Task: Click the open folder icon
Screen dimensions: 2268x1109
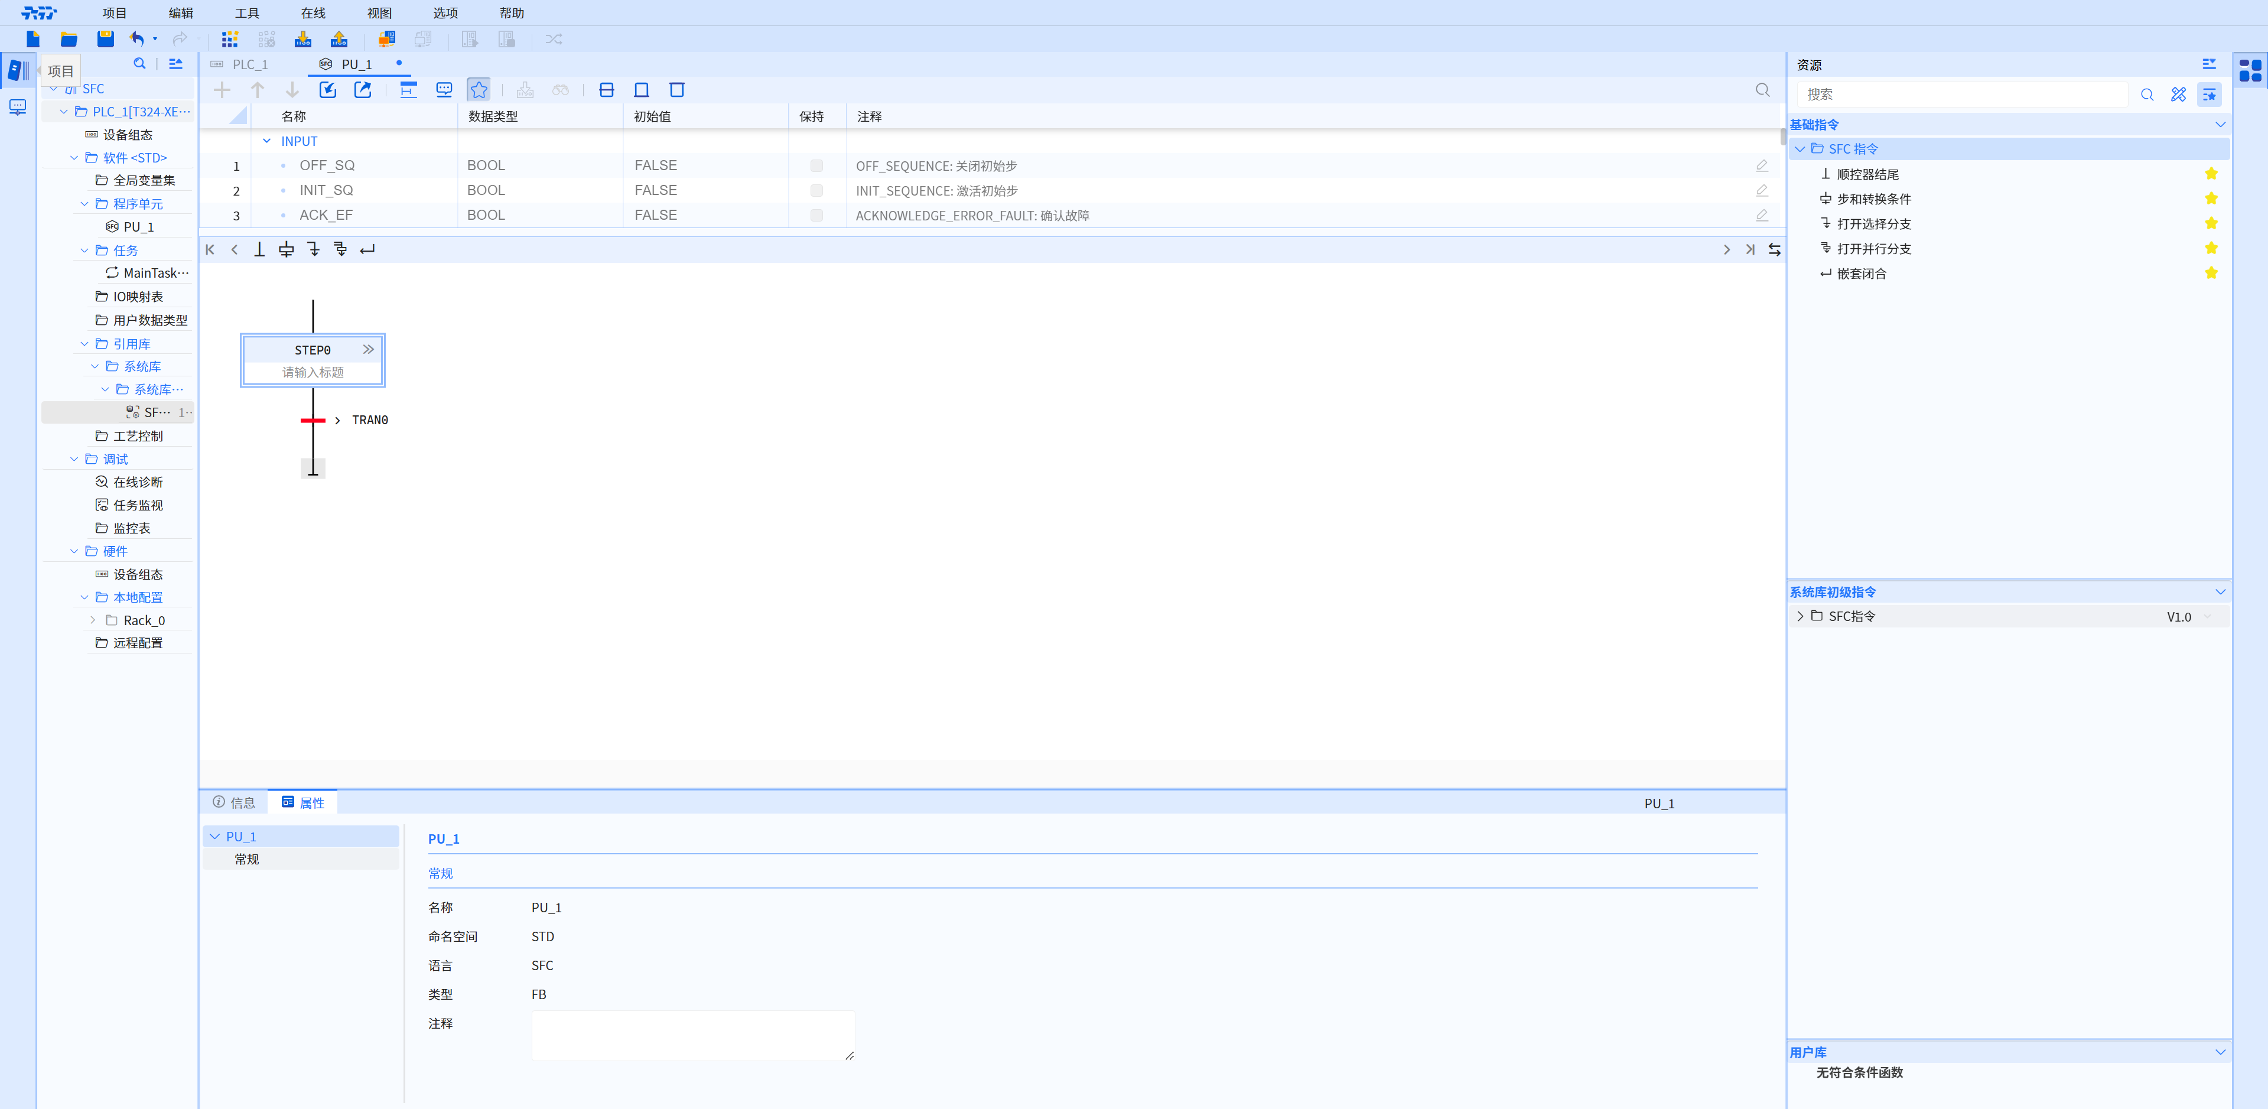Action: pos(69,39)
